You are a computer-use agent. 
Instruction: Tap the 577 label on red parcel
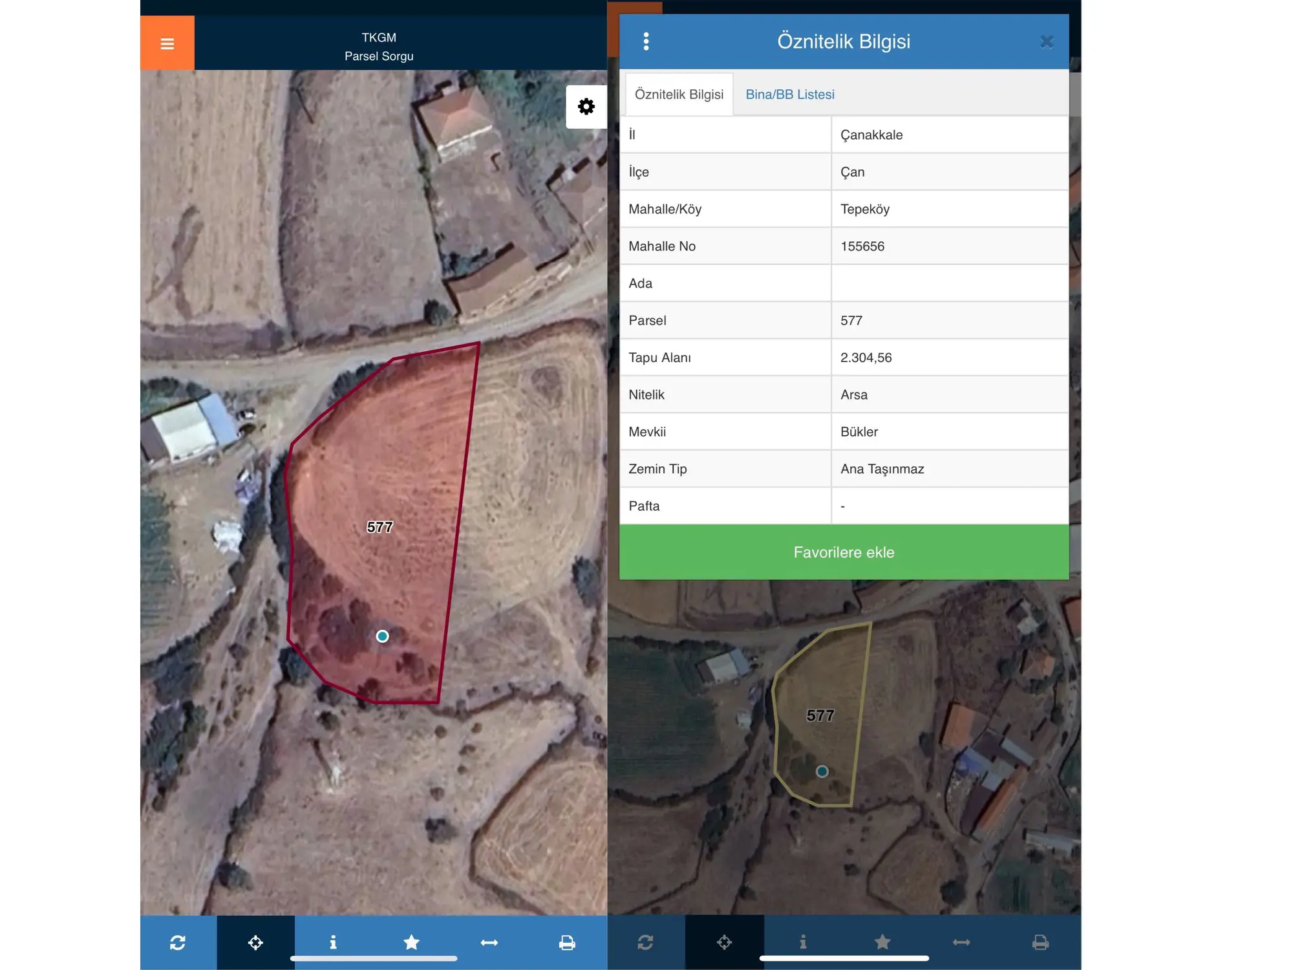(379, 527)
